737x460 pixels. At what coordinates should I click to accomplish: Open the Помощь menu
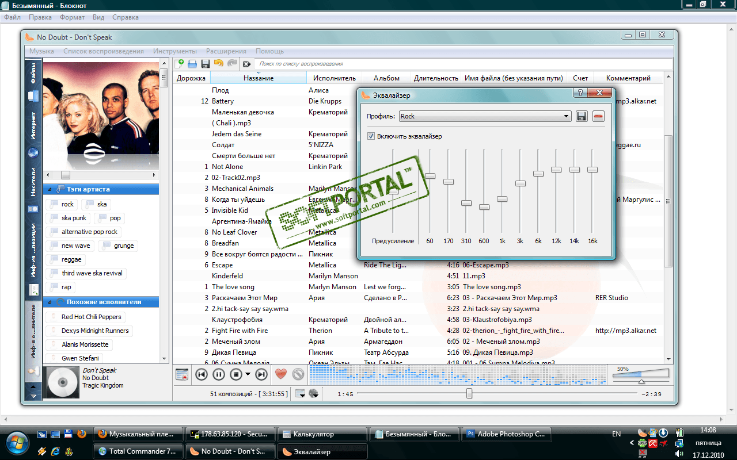click(269, 51)
